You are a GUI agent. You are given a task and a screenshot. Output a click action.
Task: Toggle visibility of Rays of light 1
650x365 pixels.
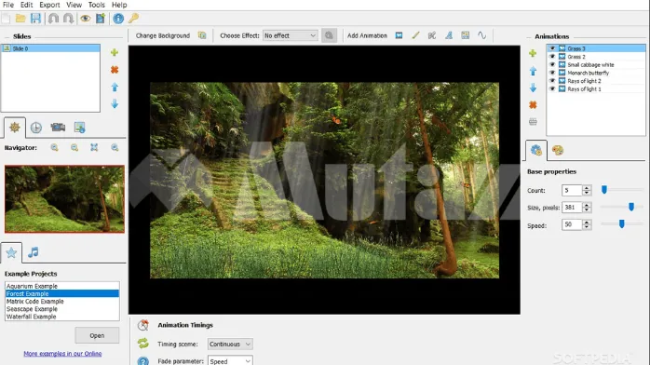pyautogui.click(x=551, y=88)
